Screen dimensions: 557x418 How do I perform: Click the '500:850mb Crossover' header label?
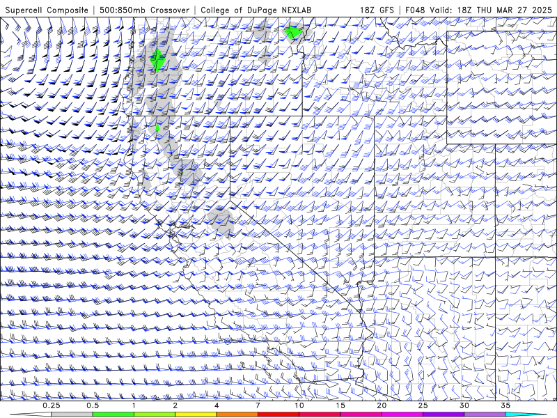click(144, 10)
